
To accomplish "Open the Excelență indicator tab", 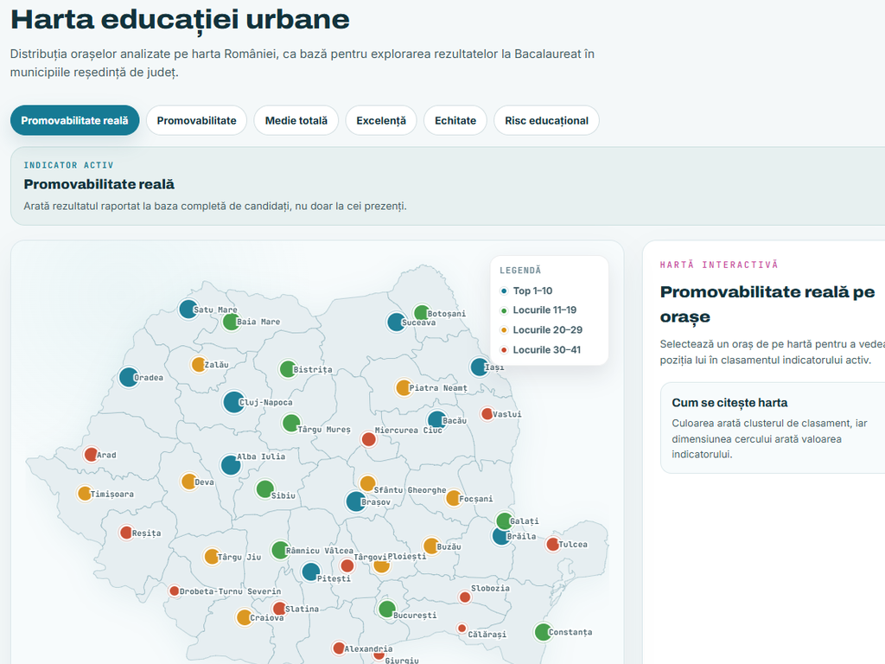I will [x=381, y=120].
